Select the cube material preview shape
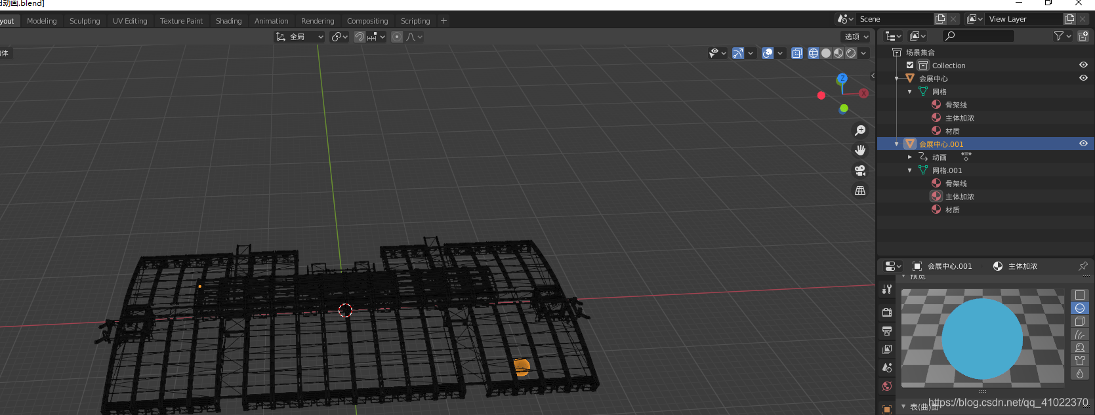Viewport: 1095px width, 415px height. pos(1080,321)
